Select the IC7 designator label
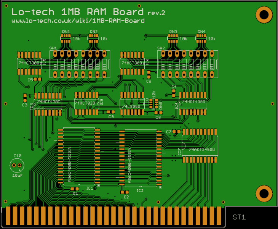 [179, 152]
